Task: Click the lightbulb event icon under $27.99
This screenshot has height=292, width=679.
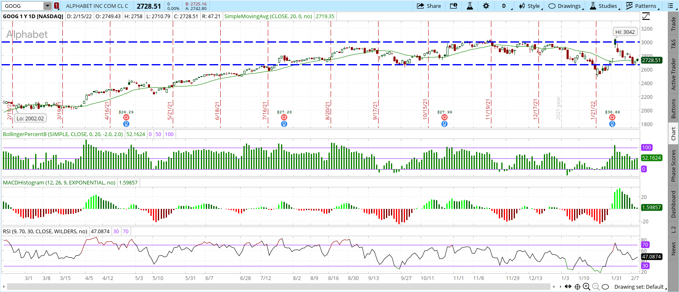Action: click(444, 124)
